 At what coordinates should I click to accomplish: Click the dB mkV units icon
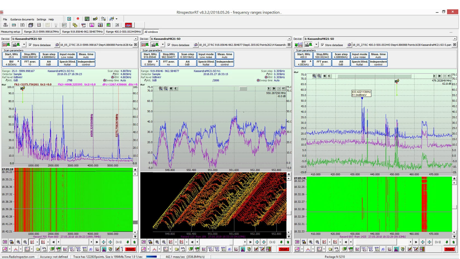pyautogui.click(x=5, y=25)
